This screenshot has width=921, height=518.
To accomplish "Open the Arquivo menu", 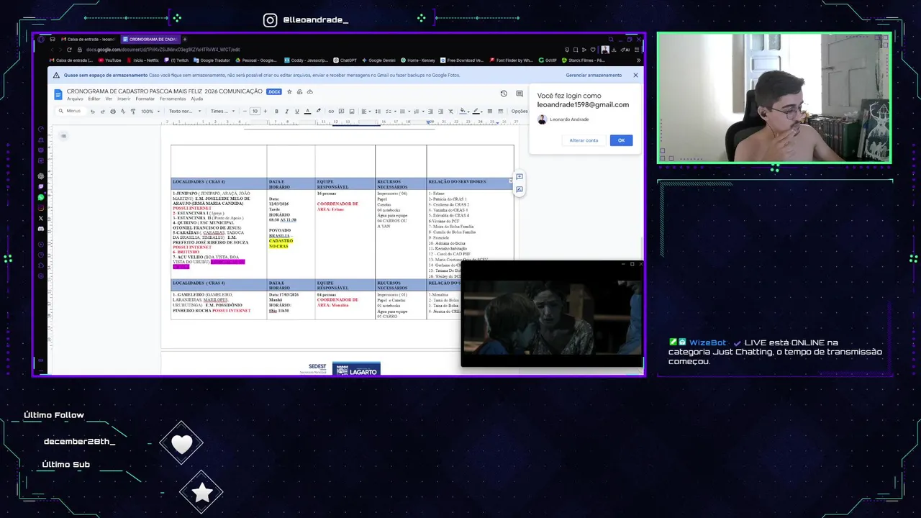I will click(x=75, y=99).
